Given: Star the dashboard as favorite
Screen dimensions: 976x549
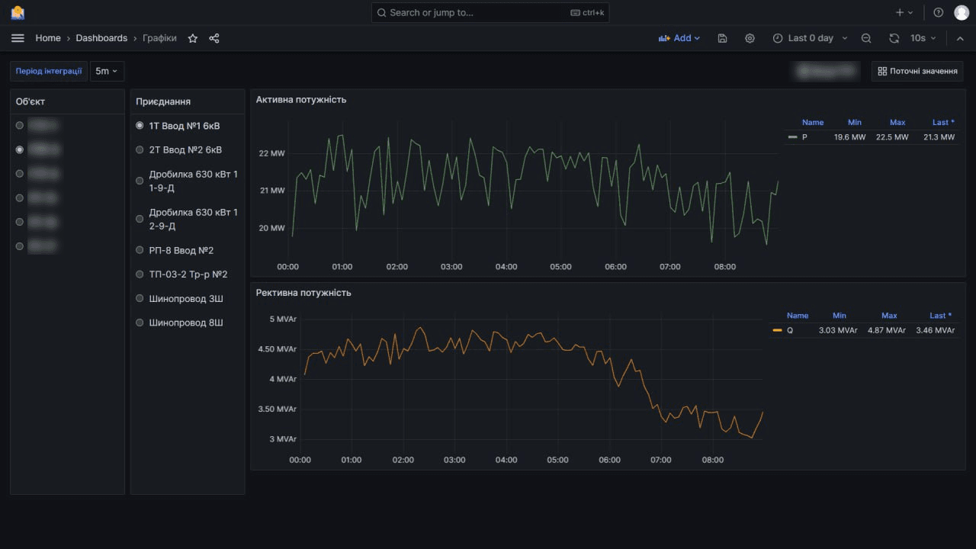Looking at the screenshot, I should (193, 38).
